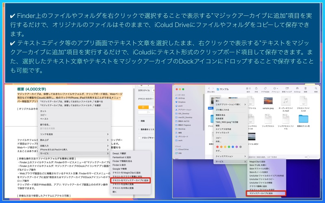This screenshot has height=203, width=325.
Task: Pick the purple tag color dot
Action: click(236, 147)
